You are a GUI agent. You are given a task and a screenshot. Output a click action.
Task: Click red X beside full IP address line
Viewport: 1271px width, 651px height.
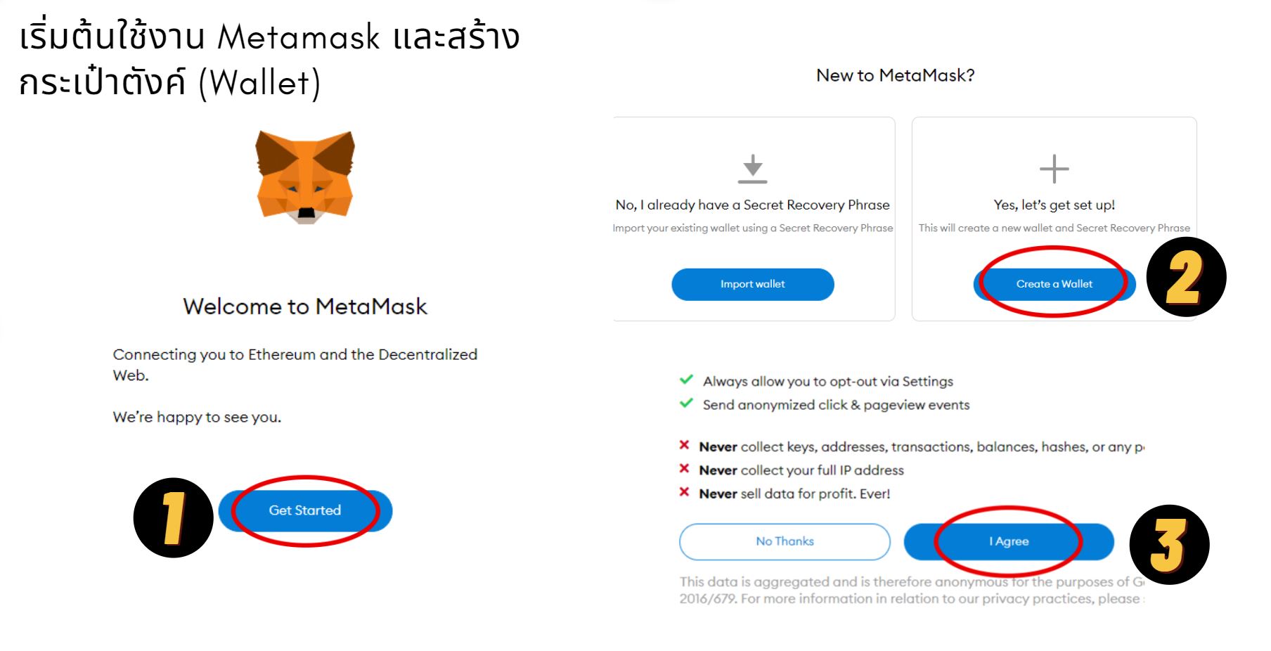pos(684,469)
